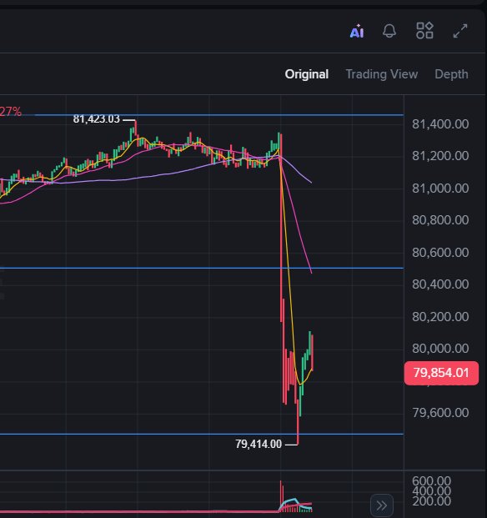Click the 80,200.00 price axis label
The width and height of the screenshot is (487, 518).
point(440,317)
